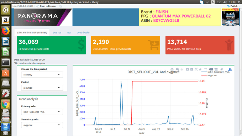Click the chart title 'DIST_SELLOUT_VOL And avgprice'
Screen dimensions: 242x136
pyautogui.click(x=153, y=72)
